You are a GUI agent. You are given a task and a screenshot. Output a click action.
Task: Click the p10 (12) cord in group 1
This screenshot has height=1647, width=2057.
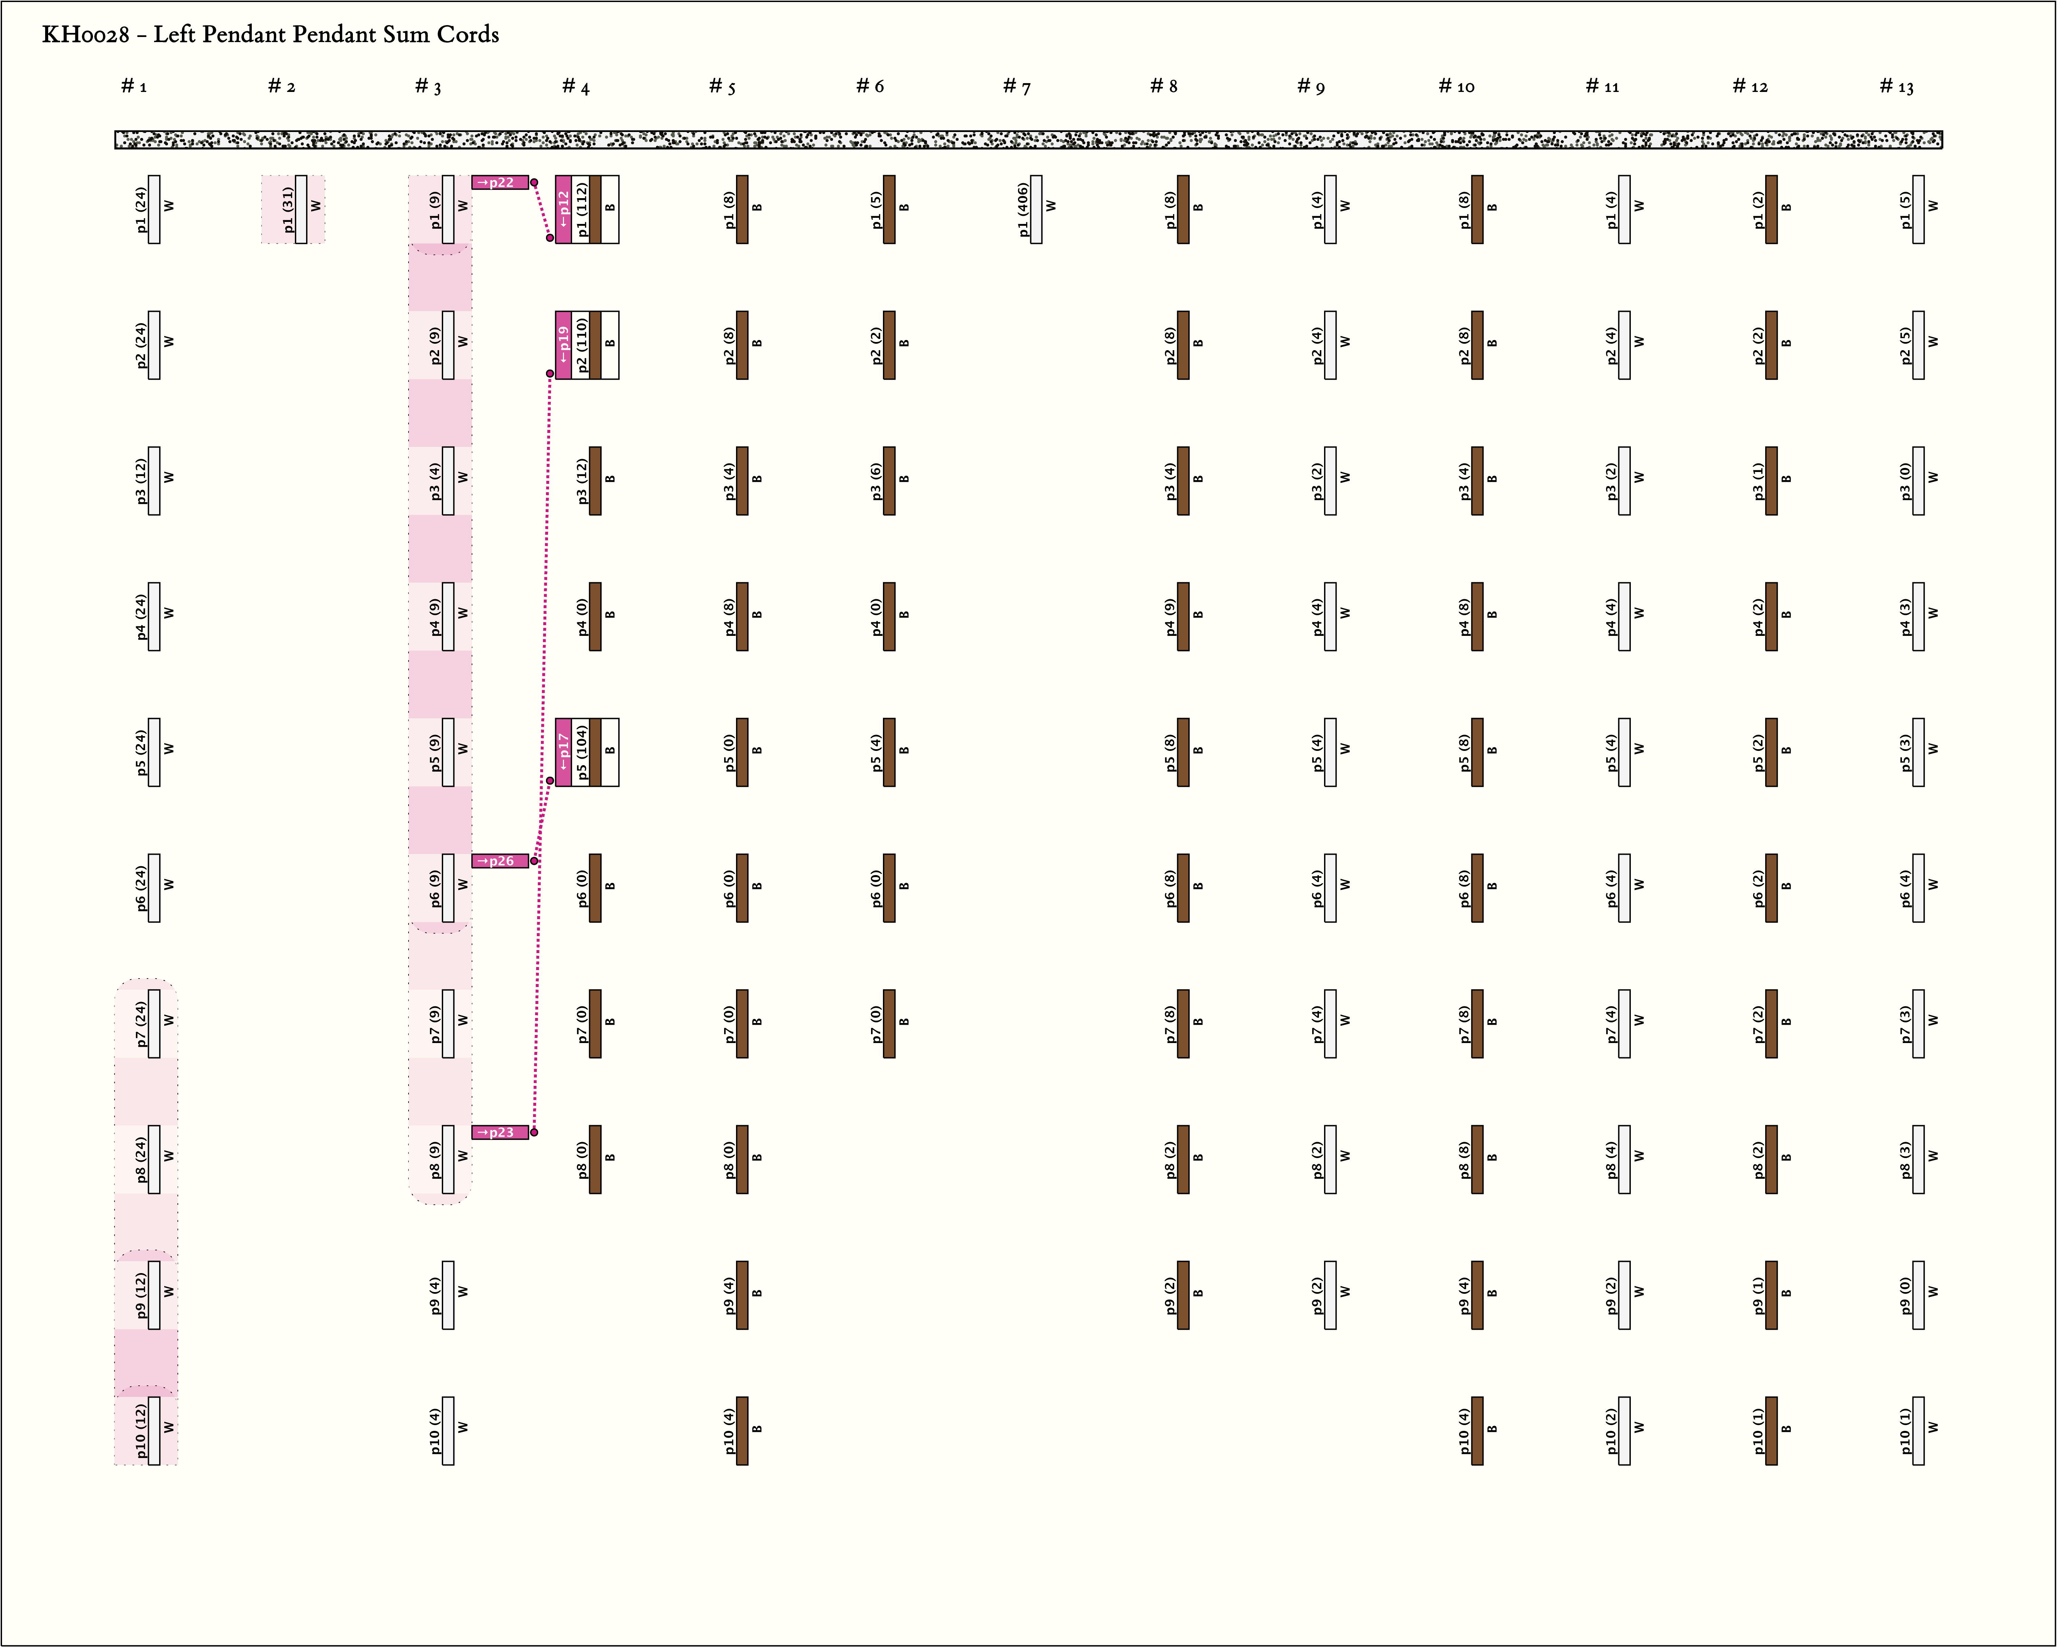pos(154,1431)
